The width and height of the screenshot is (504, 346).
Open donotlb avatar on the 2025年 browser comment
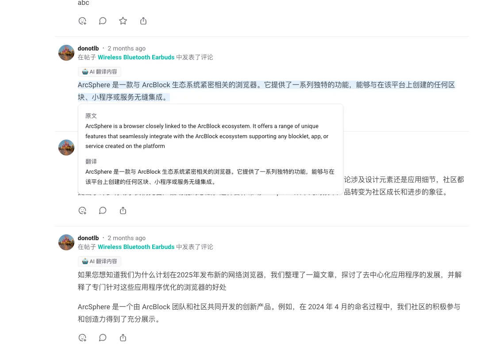pos(66,242)
